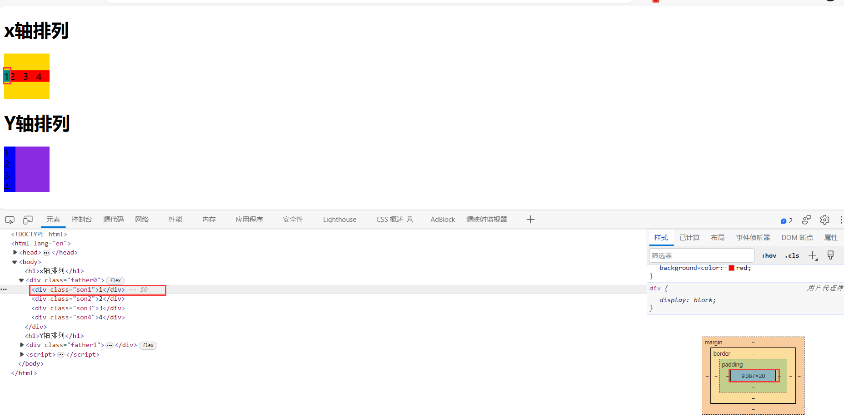Switch to the 控制台 tab
This screenshot has width=844, height=416.
click(81, 220)
